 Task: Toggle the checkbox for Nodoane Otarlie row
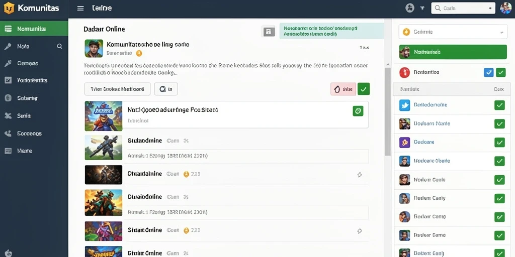click(x=499, y=161)
